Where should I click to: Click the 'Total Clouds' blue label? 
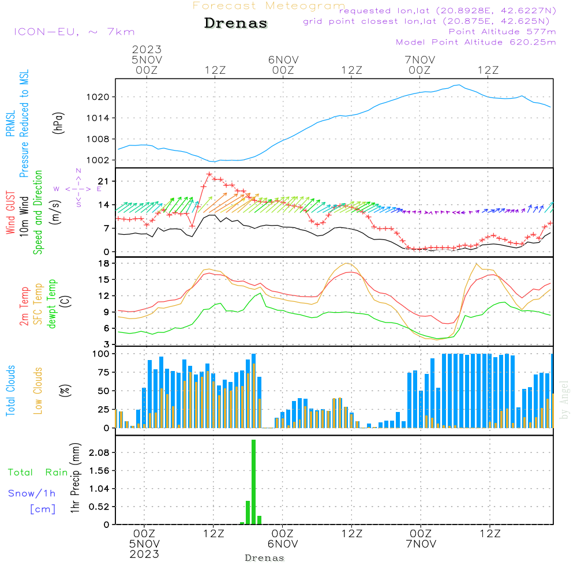pyautogui.click(x=10, y=391)
